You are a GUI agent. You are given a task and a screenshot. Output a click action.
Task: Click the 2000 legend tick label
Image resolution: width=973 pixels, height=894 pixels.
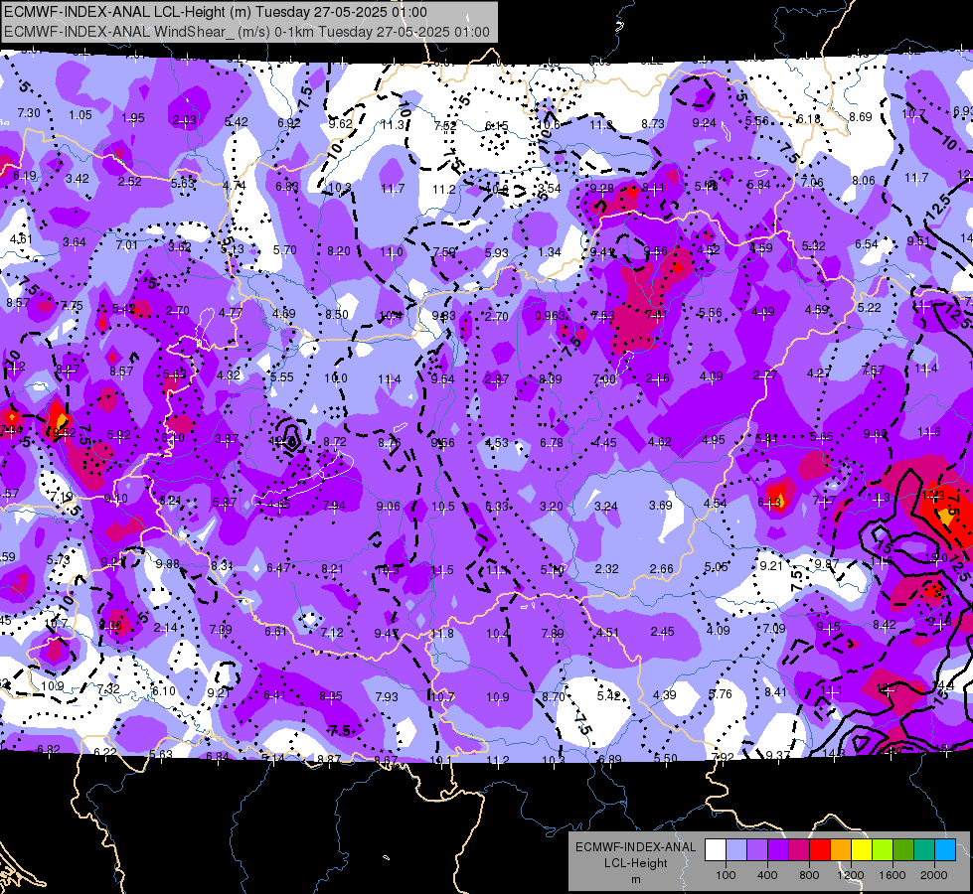[x=934, y=875]
